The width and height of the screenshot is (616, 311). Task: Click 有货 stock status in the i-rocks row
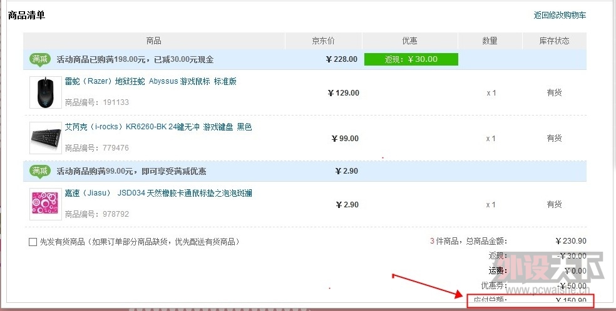point(554,138)
